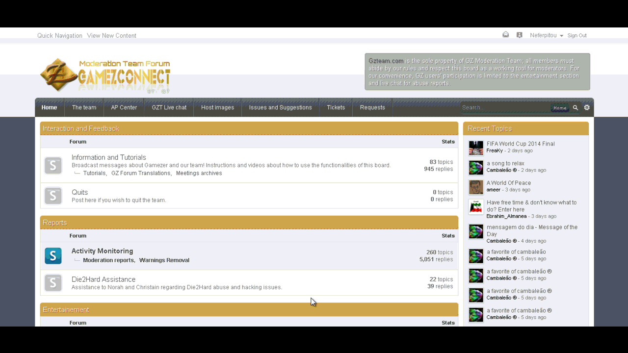Open flag avatar beside Have free time topic
The image size is (628, 353).
476,206
